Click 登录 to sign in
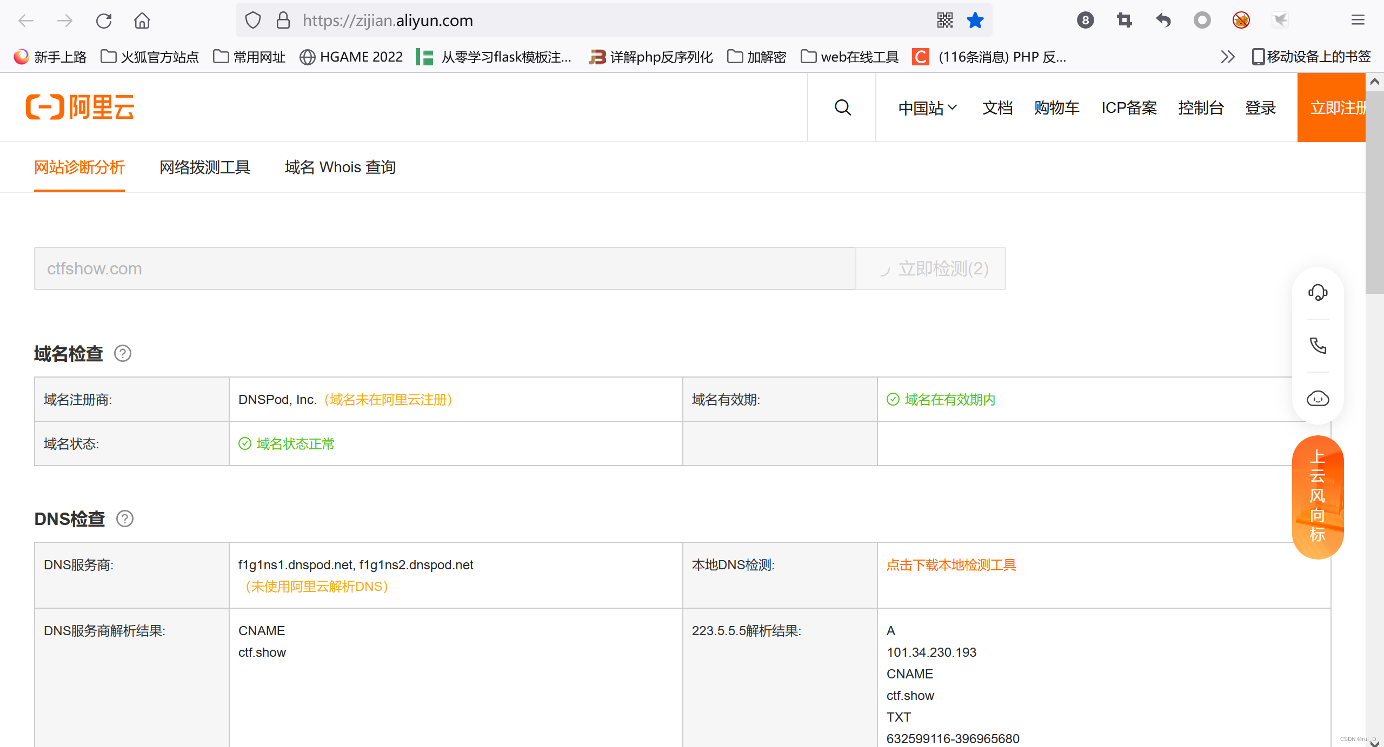The width and height of the screenshot is (1384, 747). pyautogui.click(x=1260, y=107)
